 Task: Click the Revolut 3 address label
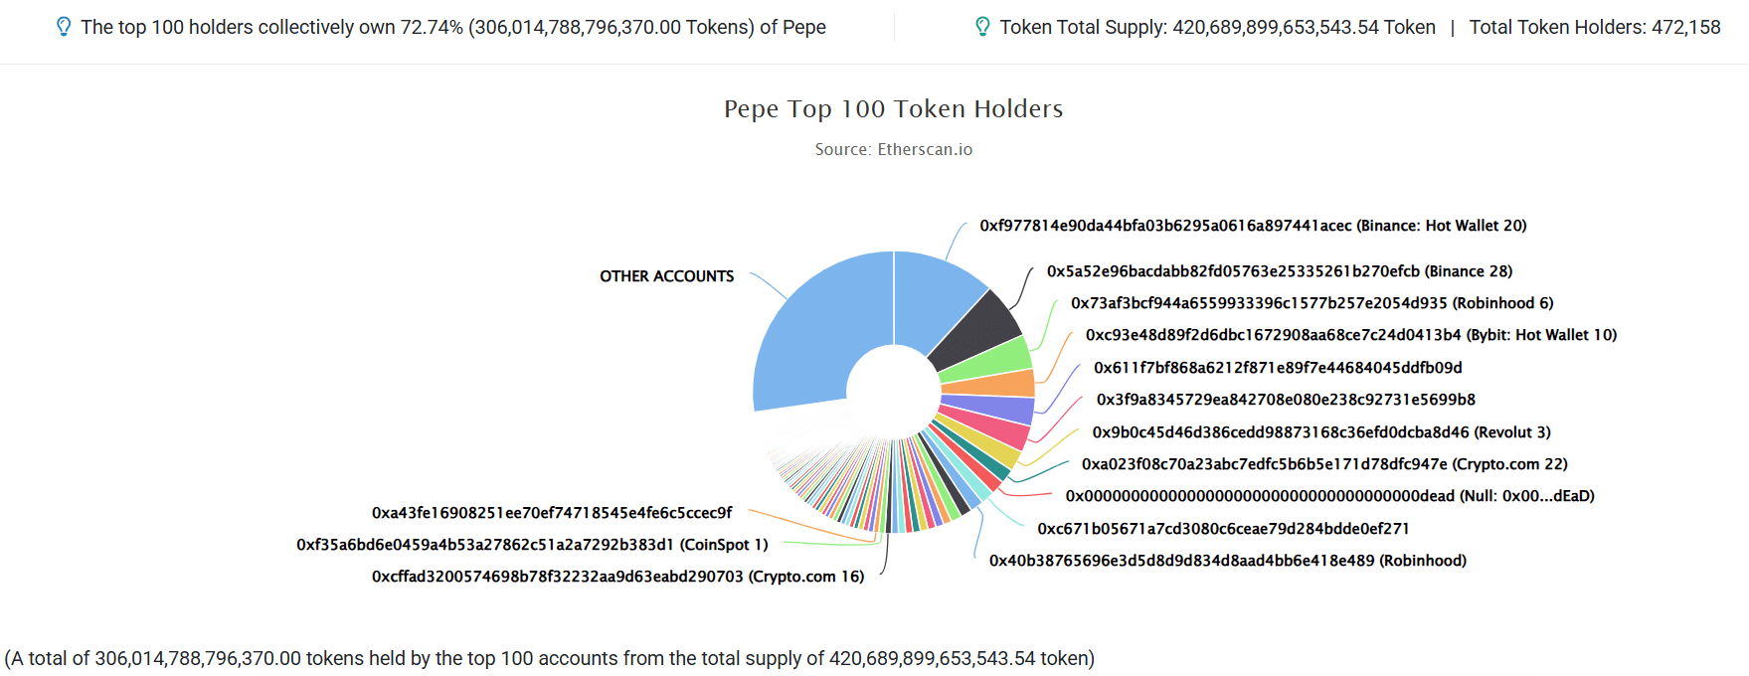[x=1320, y=432]
